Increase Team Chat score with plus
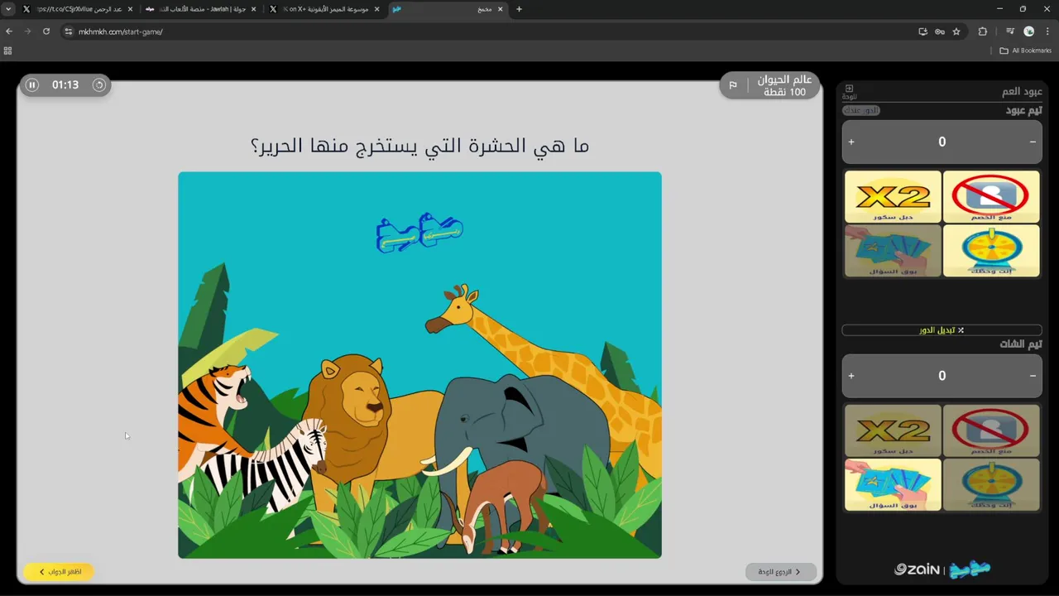Image resolution: width=1059 pixels, height=596 pixels. [851, 376]
